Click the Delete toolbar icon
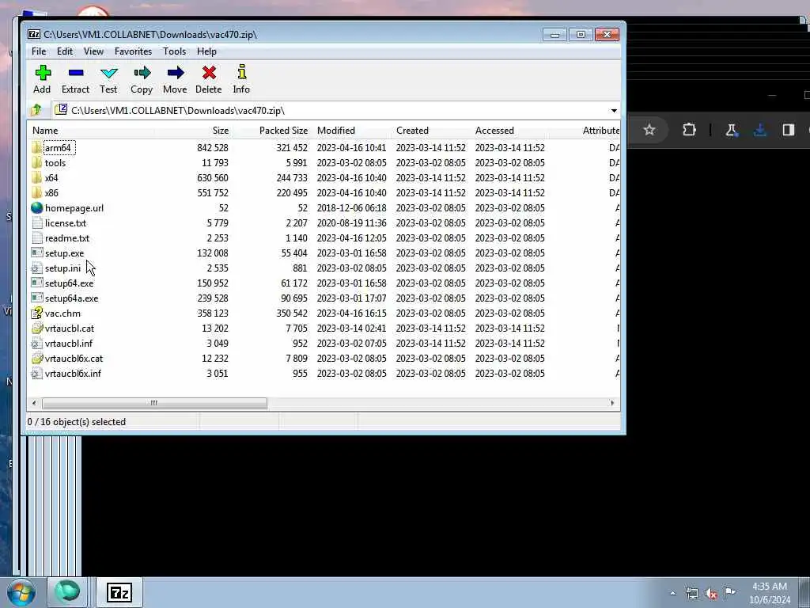The image size is (810, 608). coord(209,73)
